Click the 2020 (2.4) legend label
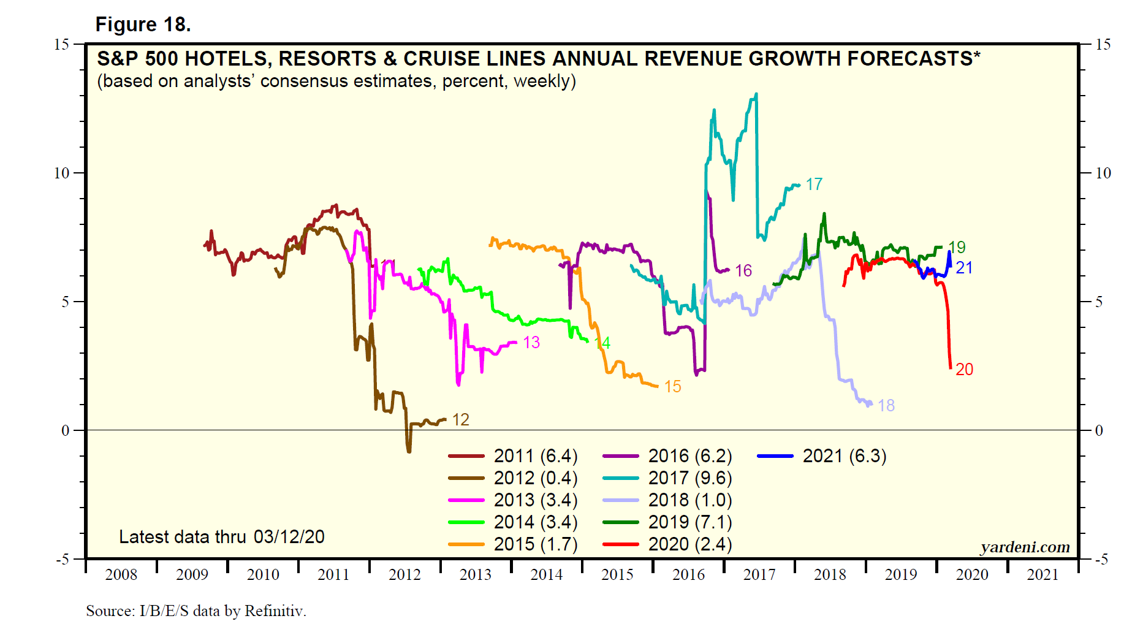The image size is (1143, 632). click(x=690, y=544)
